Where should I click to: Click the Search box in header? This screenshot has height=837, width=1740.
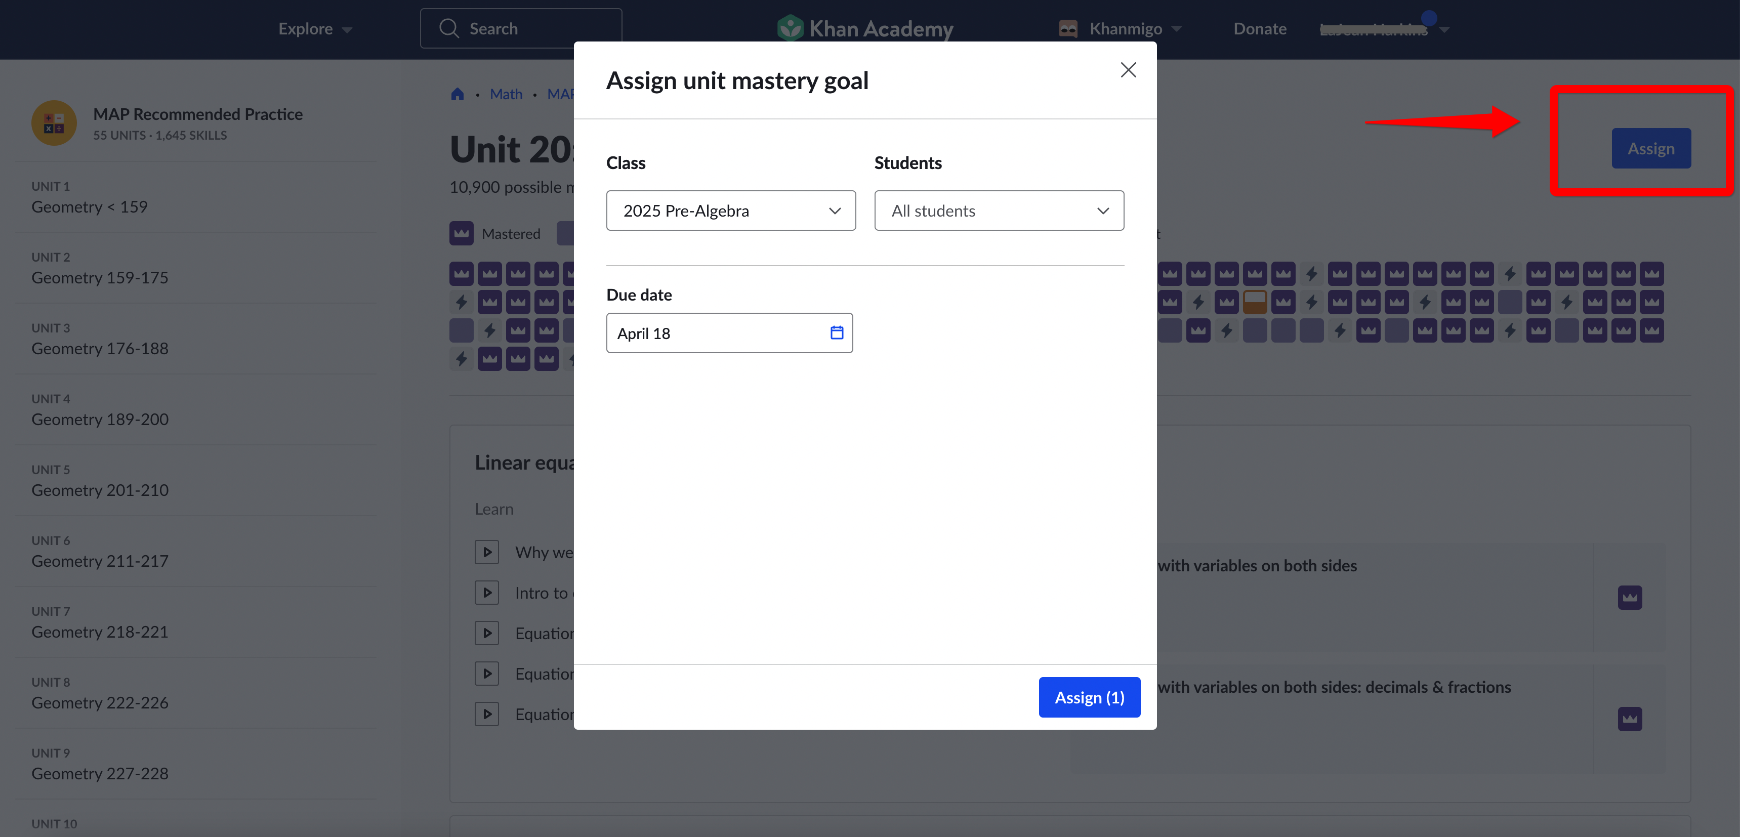pos(521,28)
